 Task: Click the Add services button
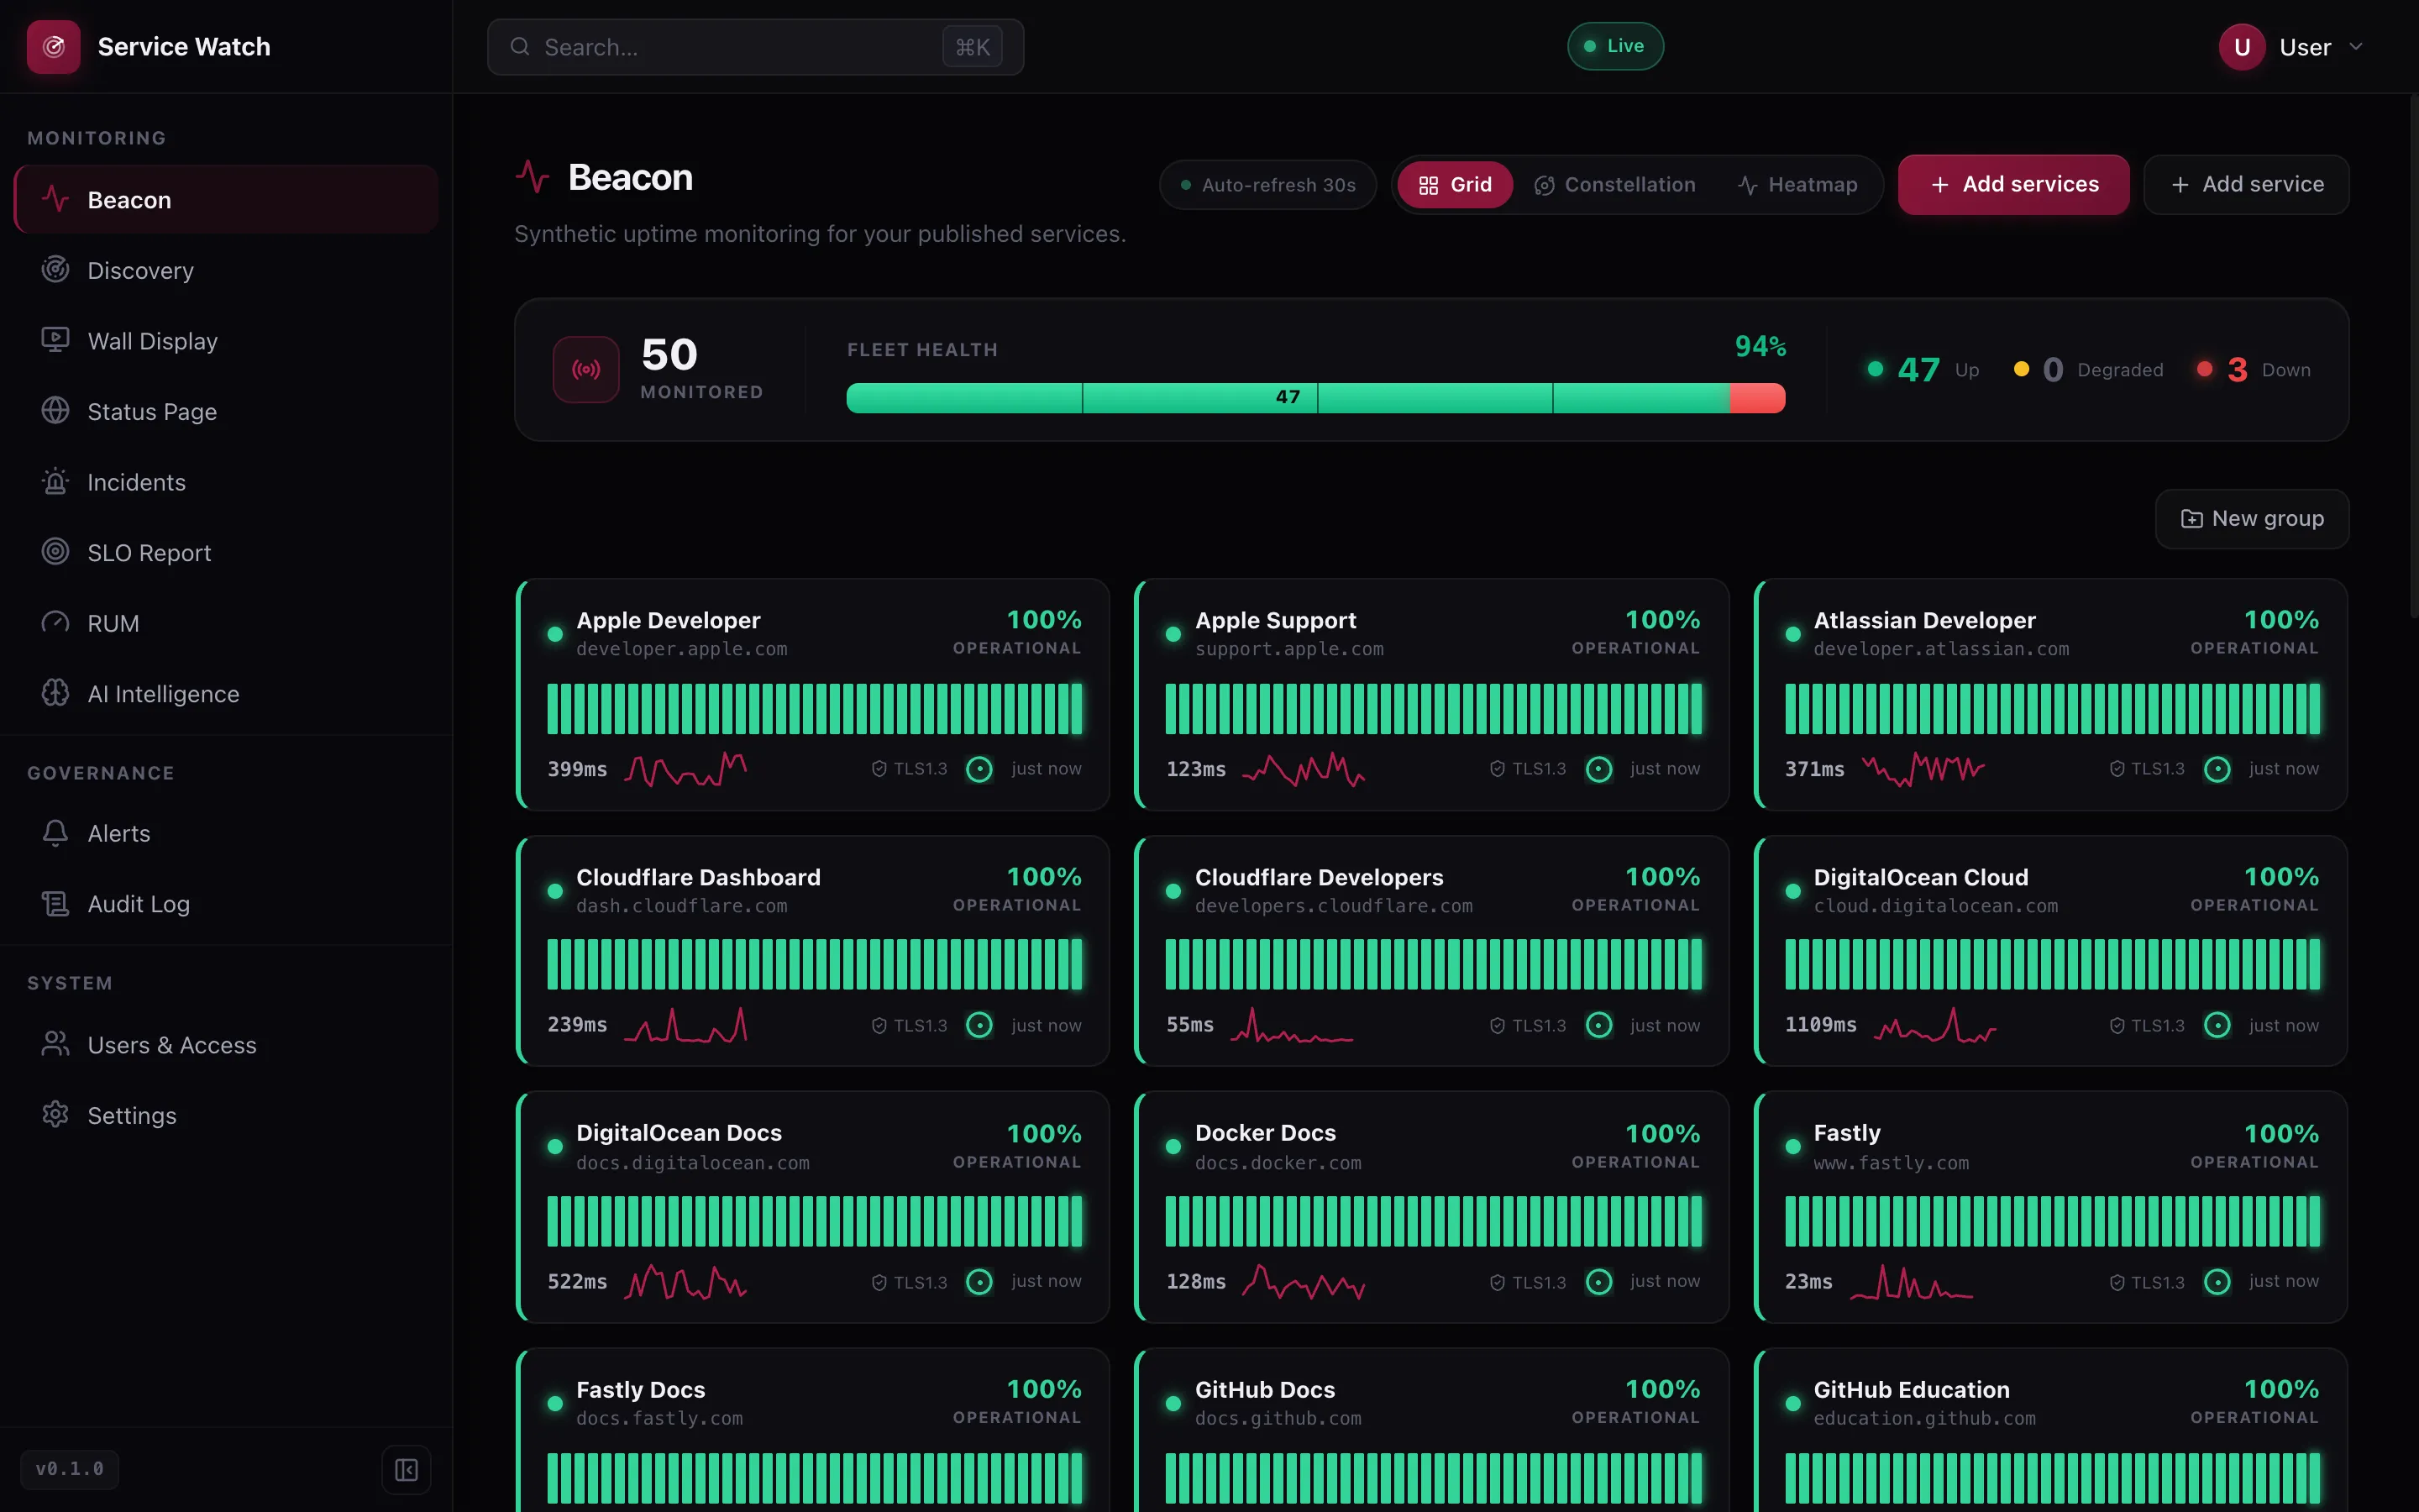2013,185
